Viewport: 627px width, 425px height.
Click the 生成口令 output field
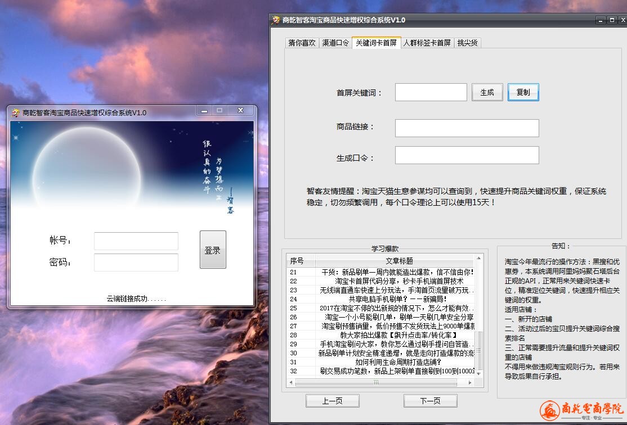pos(467,155)
